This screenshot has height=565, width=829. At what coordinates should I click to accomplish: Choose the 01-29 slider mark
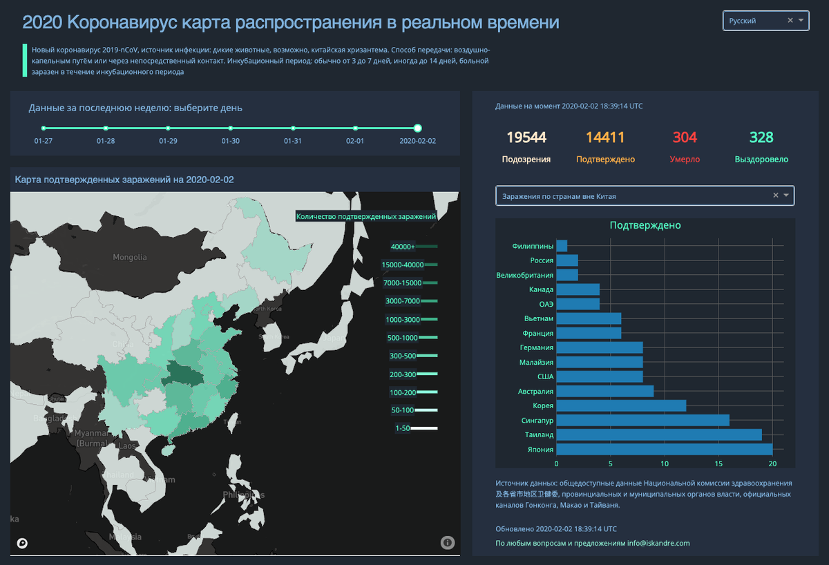(168, 128)
